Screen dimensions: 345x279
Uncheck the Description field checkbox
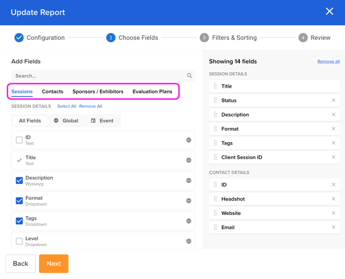(19, 180)
